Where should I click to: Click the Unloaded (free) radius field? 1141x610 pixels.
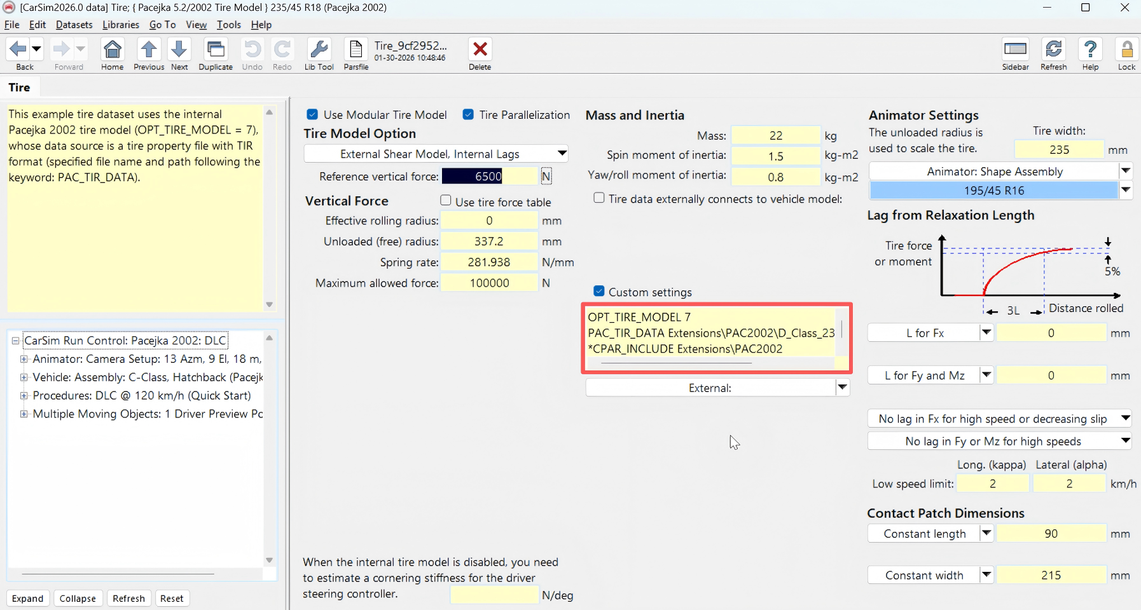pos(489,241)
